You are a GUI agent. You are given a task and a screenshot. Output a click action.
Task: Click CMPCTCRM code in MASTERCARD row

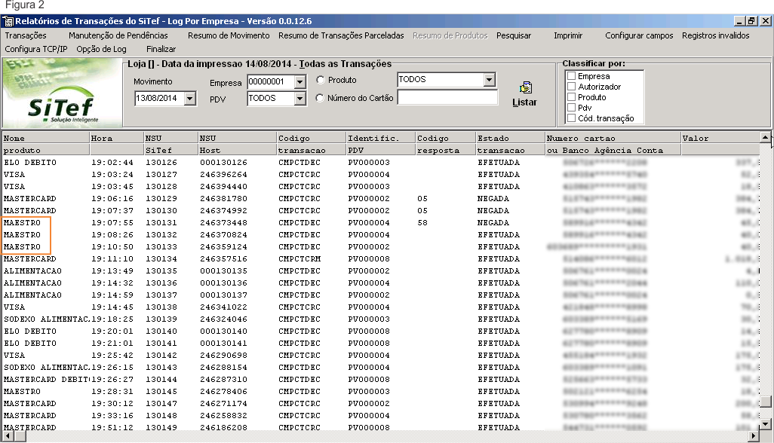pos(299,259)
